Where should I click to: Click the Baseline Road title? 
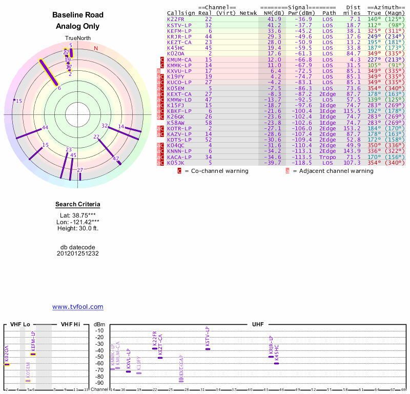pyautogui.click(x=78, y=15)
